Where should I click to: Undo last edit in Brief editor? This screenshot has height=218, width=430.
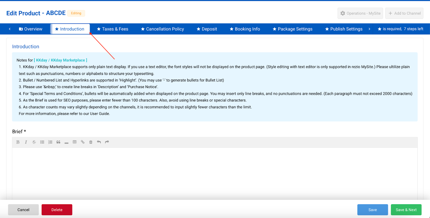click(99, 142)
